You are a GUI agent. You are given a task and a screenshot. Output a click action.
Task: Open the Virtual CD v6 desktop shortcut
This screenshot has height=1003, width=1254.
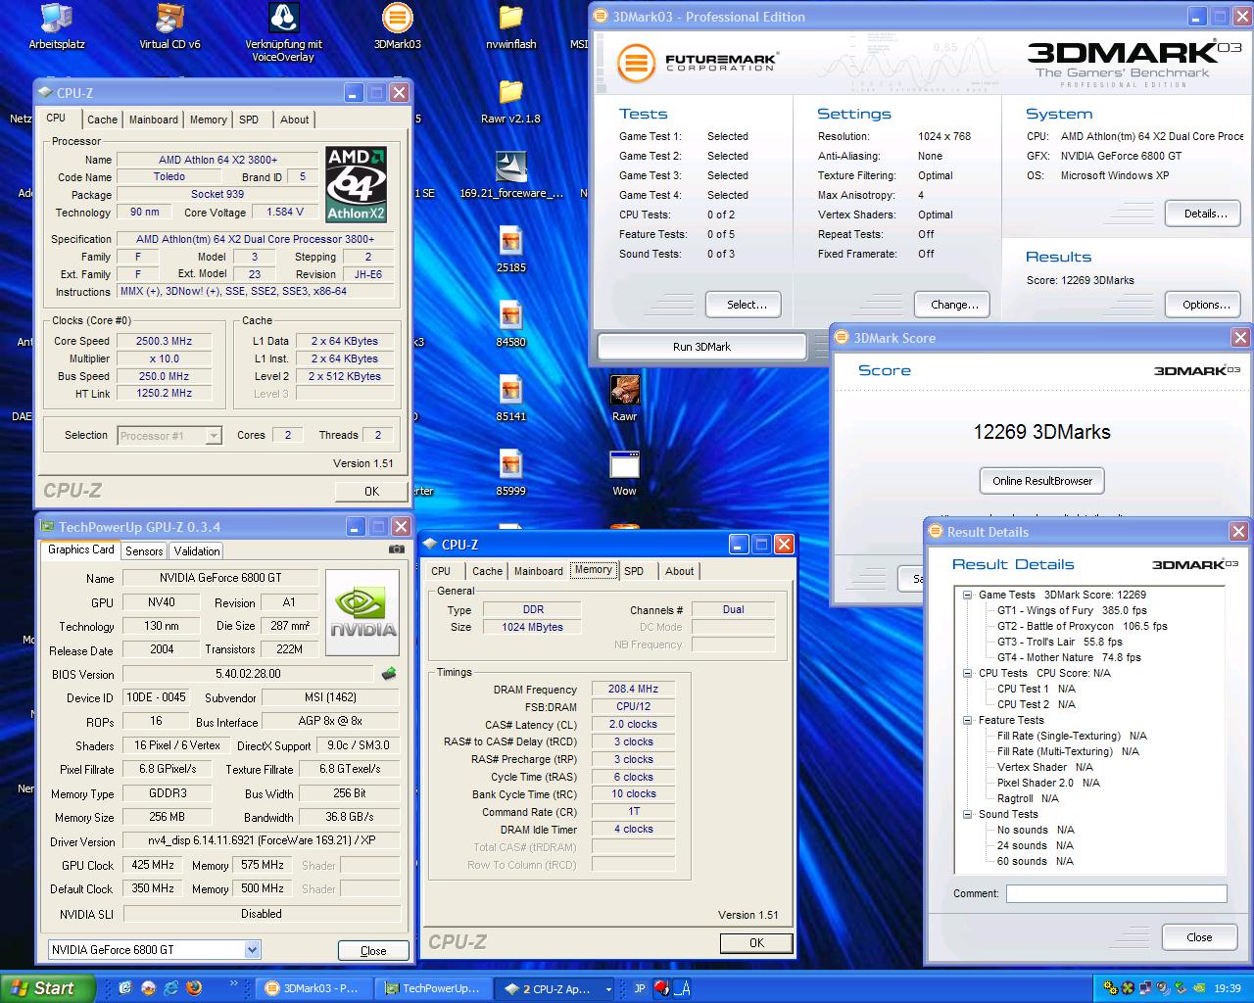click(169, 26)
